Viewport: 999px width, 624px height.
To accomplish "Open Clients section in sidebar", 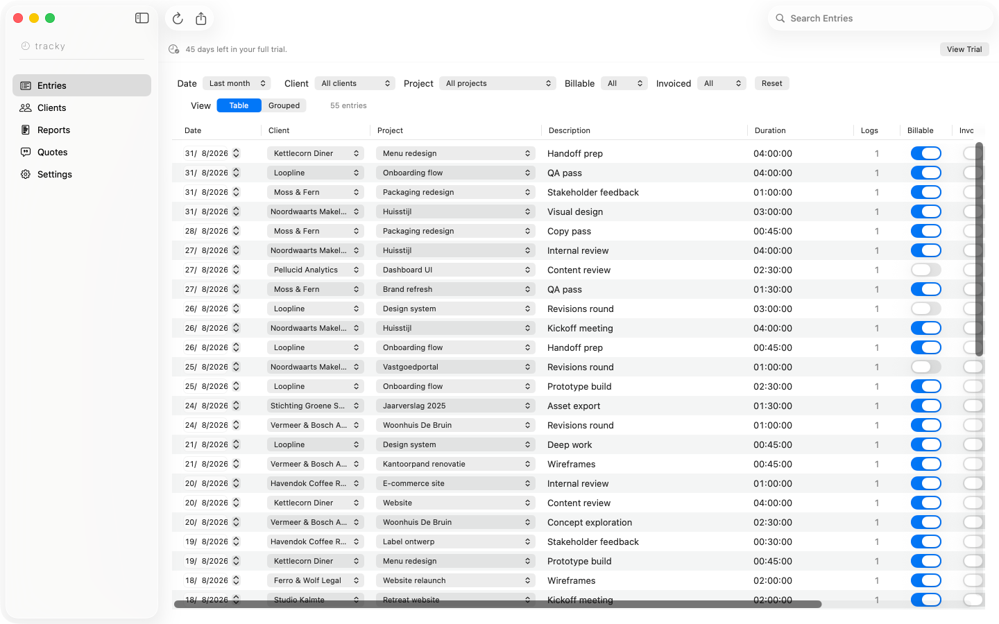I will [x=82, y=108].
